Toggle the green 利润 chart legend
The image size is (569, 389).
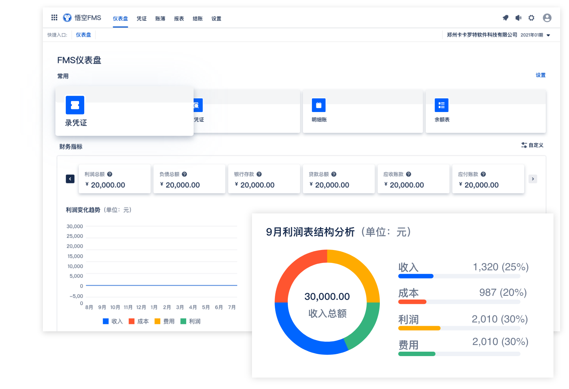tap(190, 321)
